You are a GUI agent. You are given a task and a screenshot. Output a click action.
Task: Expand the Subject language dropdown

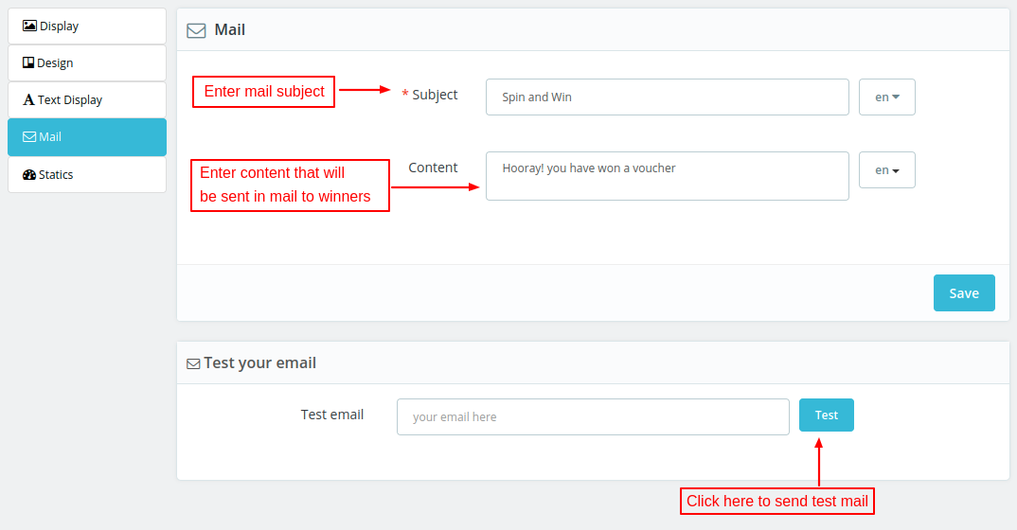click(x=886, y=97)
